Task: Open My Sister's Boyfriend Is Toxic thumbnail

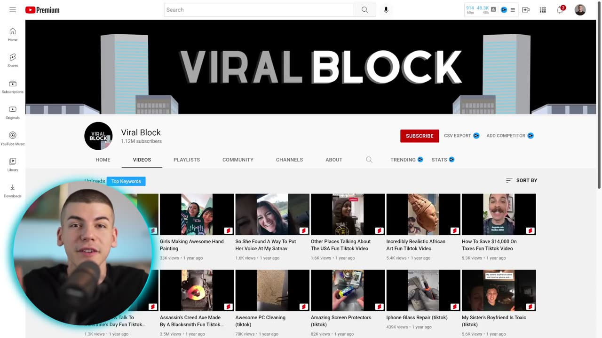Action: (499, 291)
